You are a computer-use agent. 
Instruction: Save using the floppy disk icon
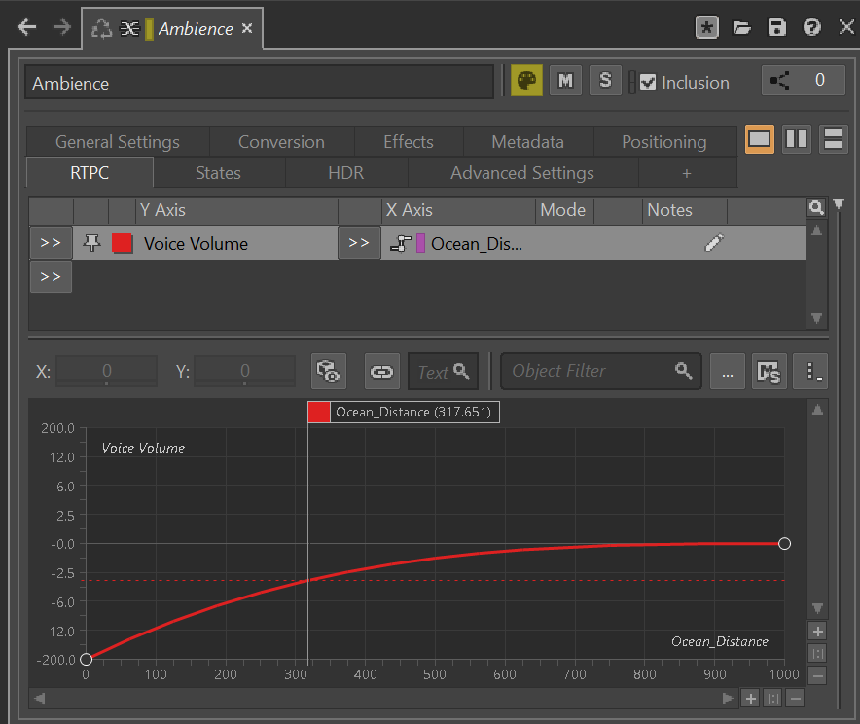tap(776, 27)
